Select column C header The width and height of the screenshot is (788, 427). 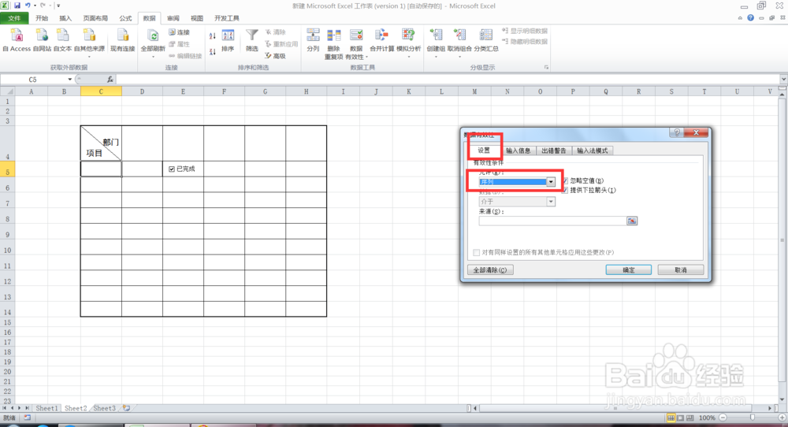101,91
